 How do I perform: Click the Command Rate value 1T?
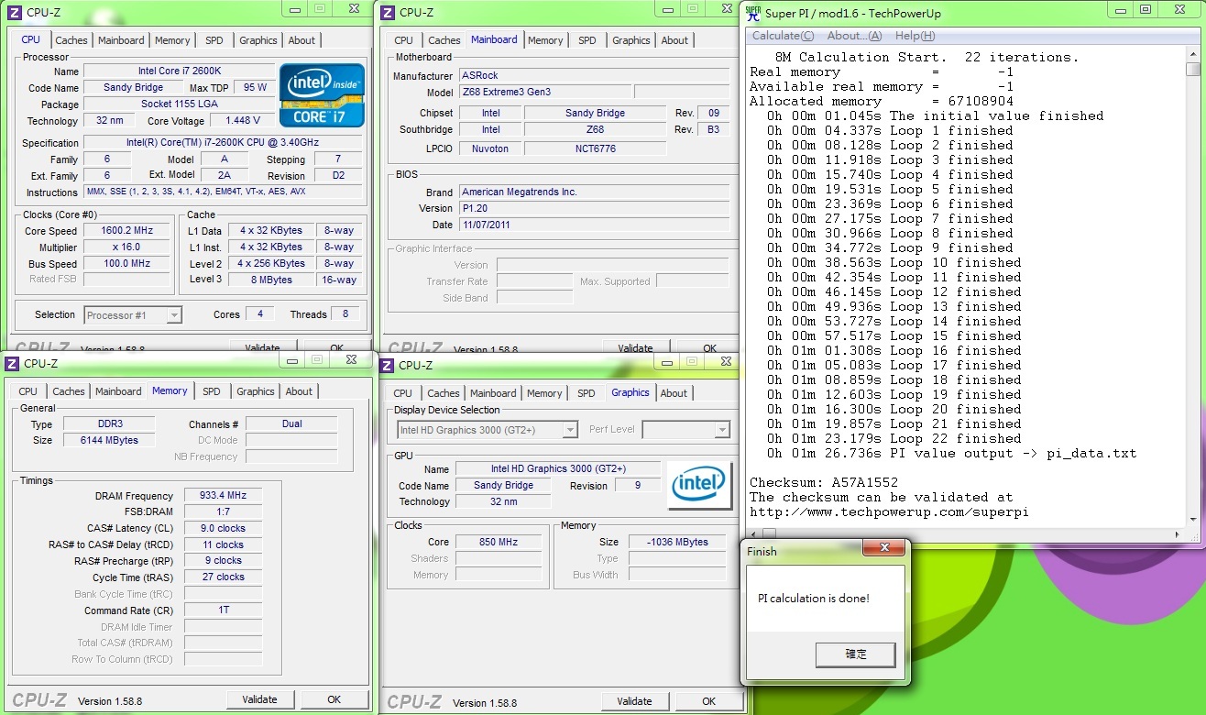(x=223, y=611)
